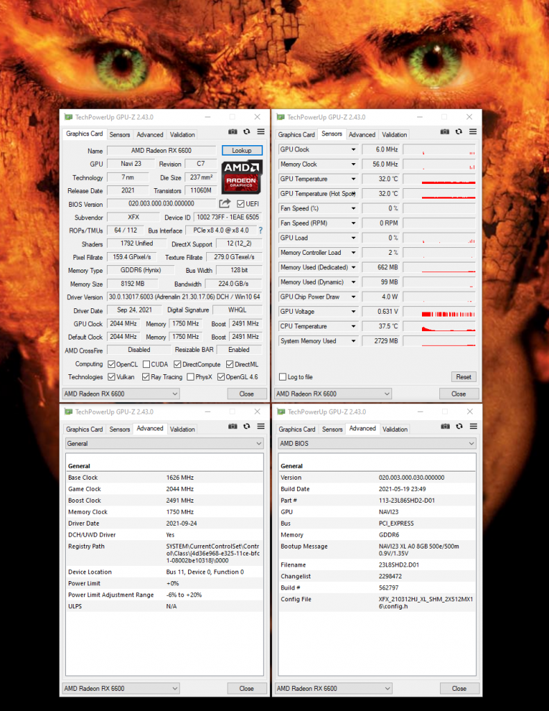Open the Memory Clock sensor dropdown
Viewport: 549px width, 711px height.
(x=353, y=164)
